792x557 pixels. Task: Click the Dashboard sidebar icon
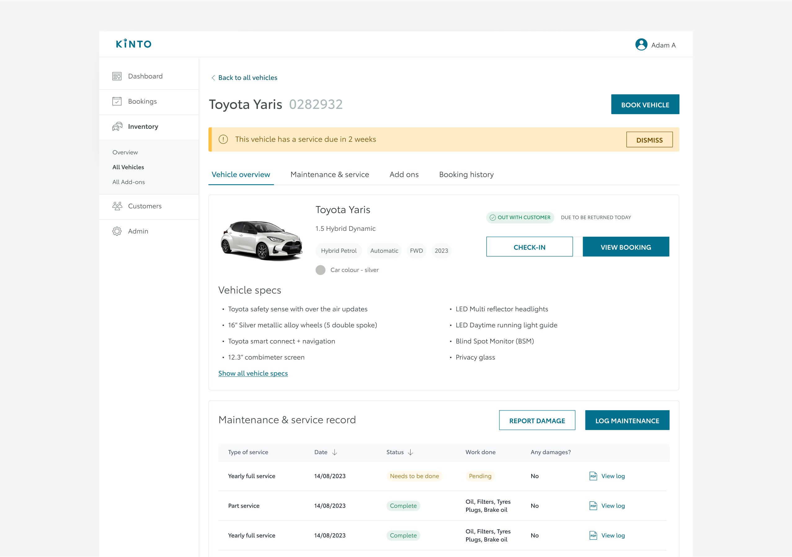117,76
